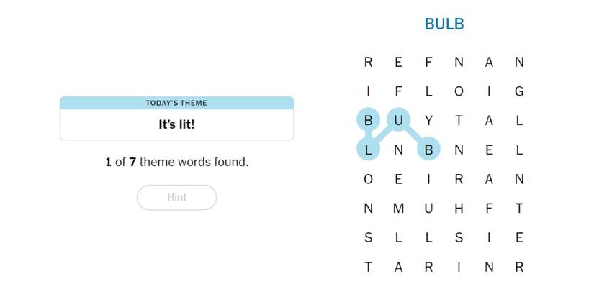This screenshot has width=594, height=297.
Task: Pick the letter H tile
Action: (459, 209)
